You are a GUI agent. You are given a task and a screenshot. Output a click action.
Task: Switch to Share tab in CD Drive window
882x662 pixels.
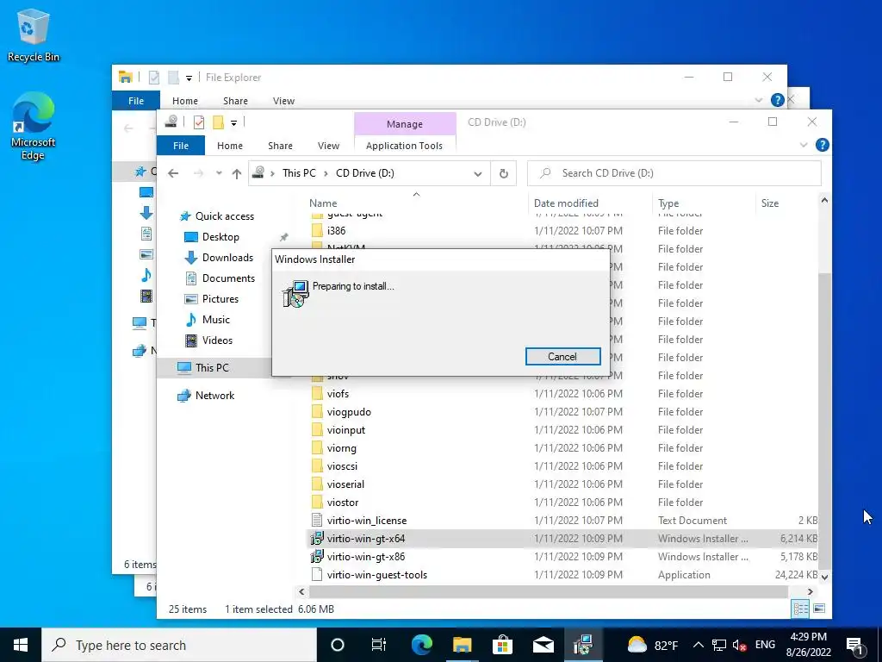coord(280,145)
